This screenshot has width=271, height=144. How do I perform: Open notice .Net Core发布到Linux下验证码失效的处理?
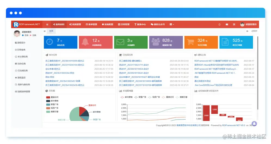click(213, 85)
